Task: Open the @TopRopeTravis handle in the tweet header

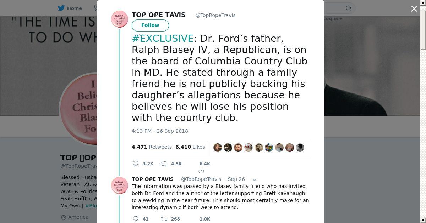Action: coord(215,15)
